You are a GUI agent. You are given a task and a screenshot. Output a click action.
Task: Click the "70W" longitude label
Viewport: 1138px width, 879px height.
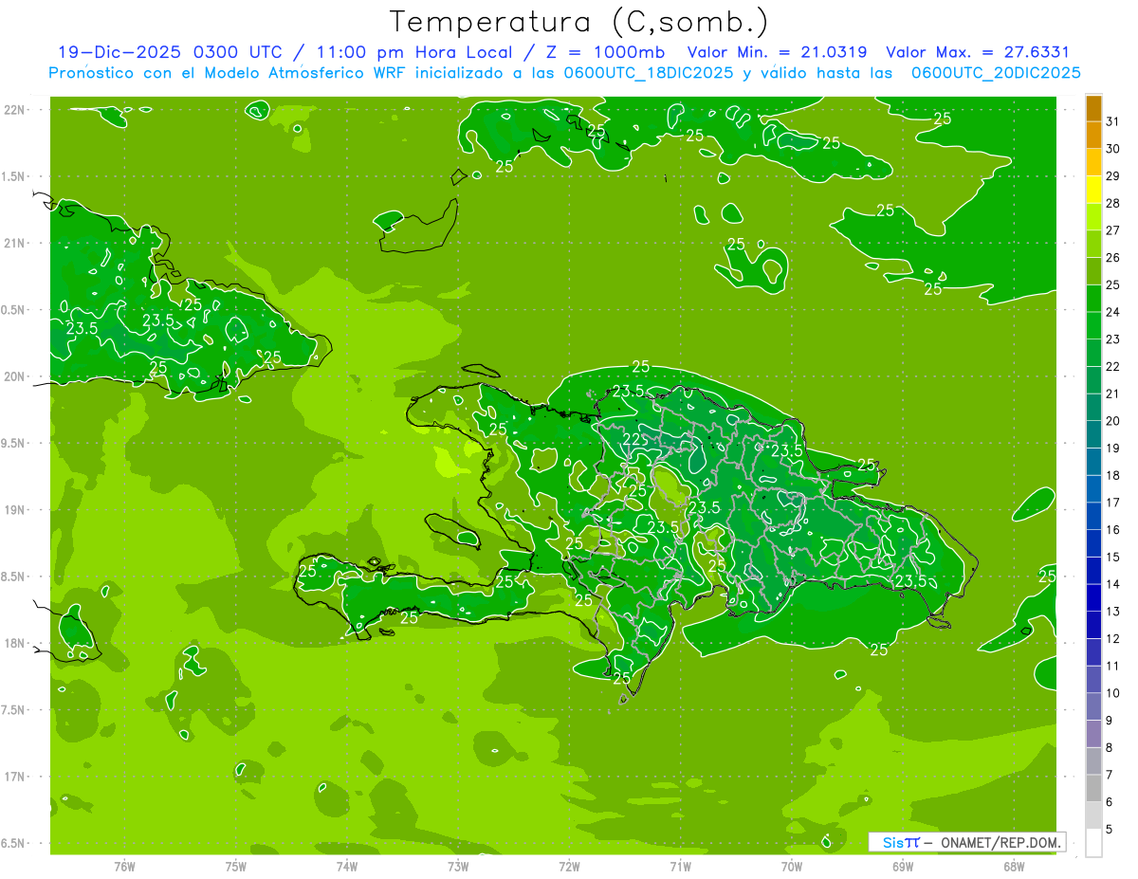click(x=791, y=866)
